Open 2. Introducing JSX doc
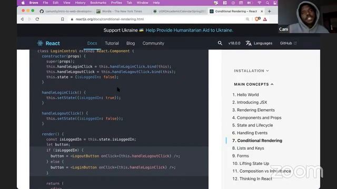Image resolution: width=337 pixels, height=189 pixels. click(x=250, y=102)
